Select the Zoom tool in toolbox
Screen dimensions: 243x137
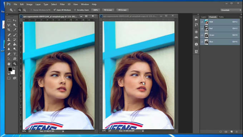(15, 64)
